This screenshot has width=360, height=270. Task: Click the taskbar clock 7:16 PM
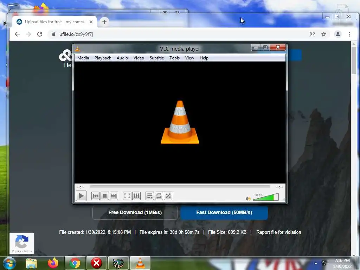coord(342,261)
